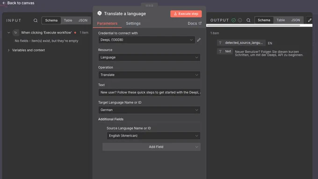Image resolution: width=318 pixels, height=179 pixels.
Task: Switch to the Parameters tab
Action: [107, 23]
